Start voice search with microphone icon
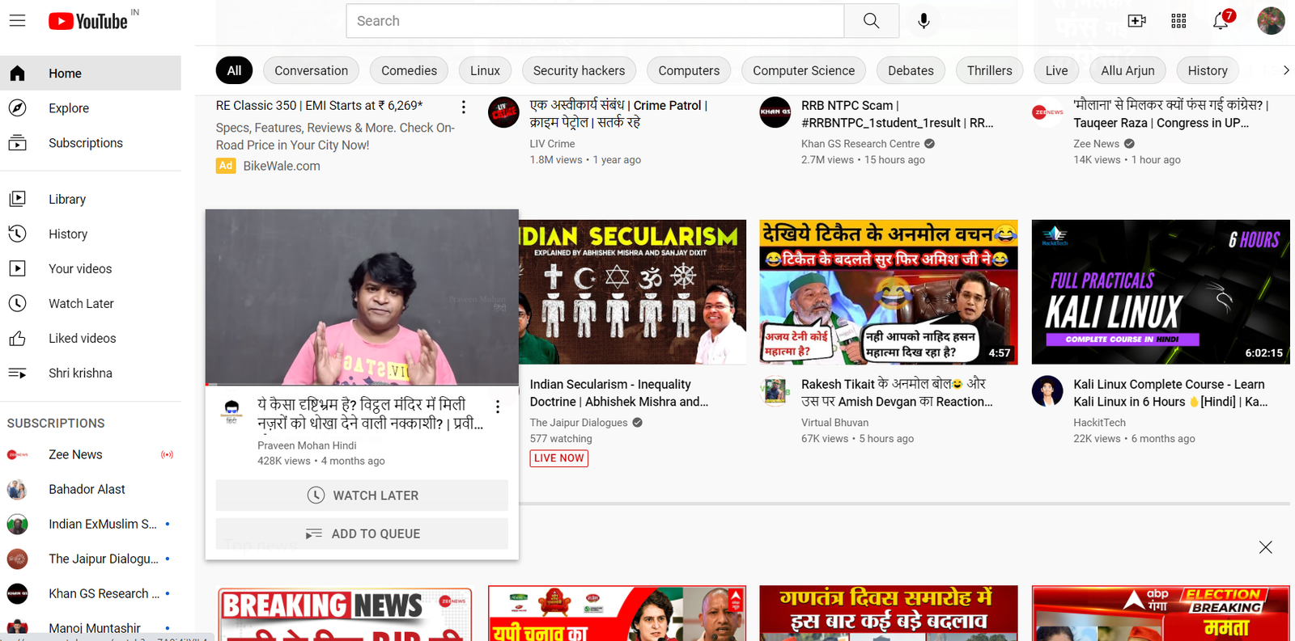This screenshot has height=641, width=1295. click(x=923, y=21)
